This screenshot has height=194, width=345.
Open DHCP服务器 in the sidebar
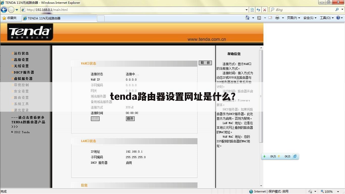tap(24, 72)
